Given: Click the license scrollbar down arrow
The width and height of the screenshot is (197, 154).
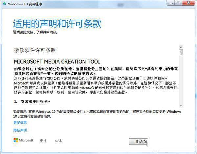Looking at the screenshot, I should pyautogui.click(x=181, y=106).
